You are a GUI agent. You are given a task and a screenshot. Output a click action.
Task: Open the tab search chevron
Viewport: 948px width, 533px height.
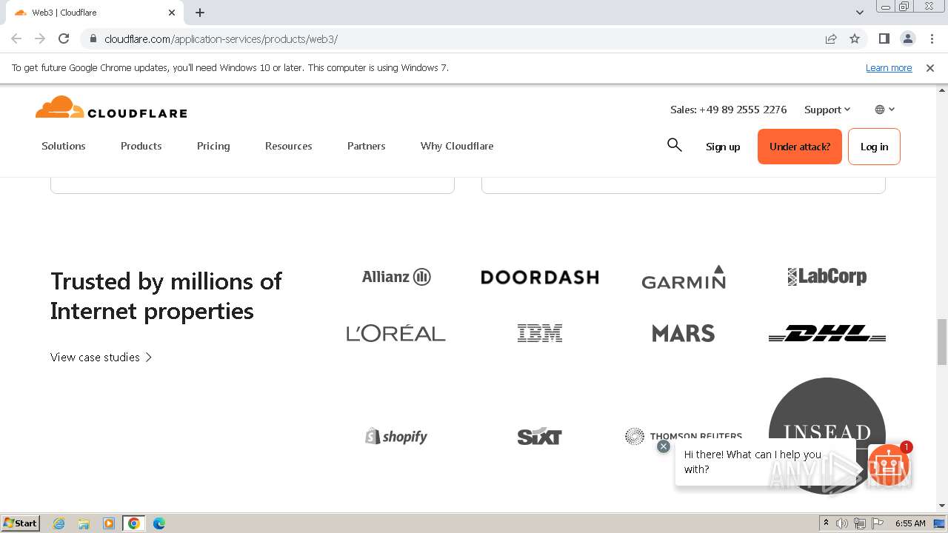859,13
